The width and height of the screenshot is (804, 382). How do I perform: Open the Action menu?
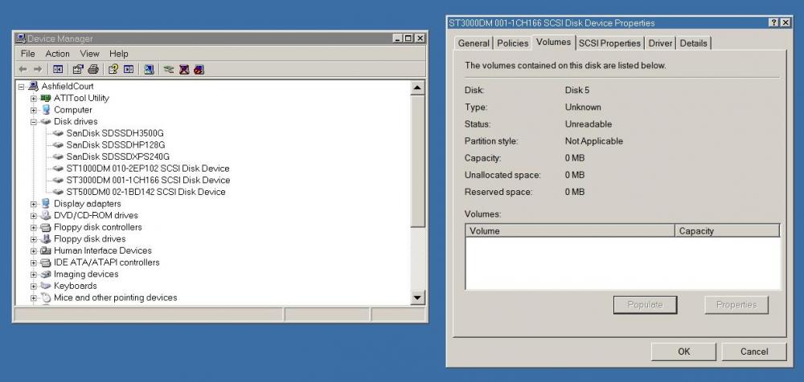(x=57, y=54)
